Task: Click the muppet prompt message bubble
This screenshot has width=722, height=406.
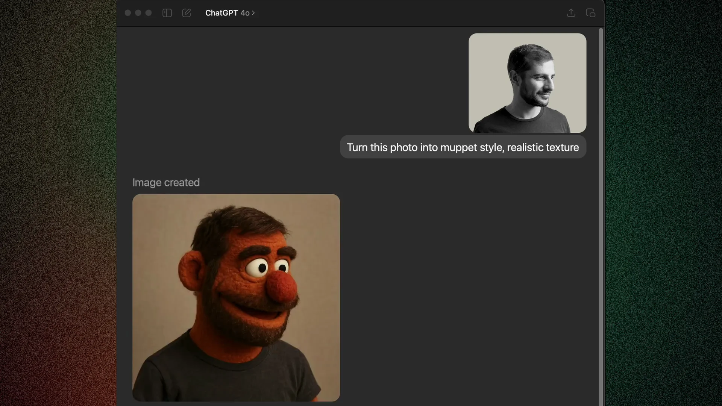Action: point(463,147)
